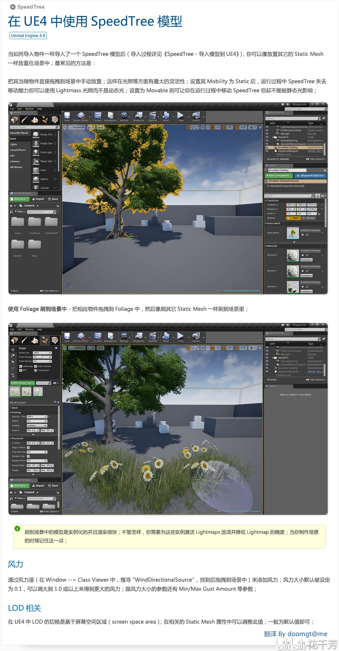The height and width of the screenshot is (651, 339).
Task: Collapse the Materials section
Action: (266, 246)
